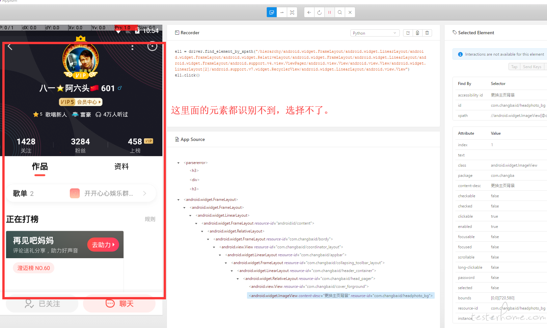Clear recorded actions with trash icon

click(427, 33)
